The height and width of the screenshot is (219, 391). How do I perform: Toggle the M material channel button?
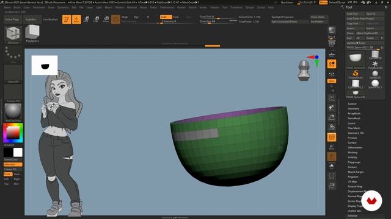[148, 17]
